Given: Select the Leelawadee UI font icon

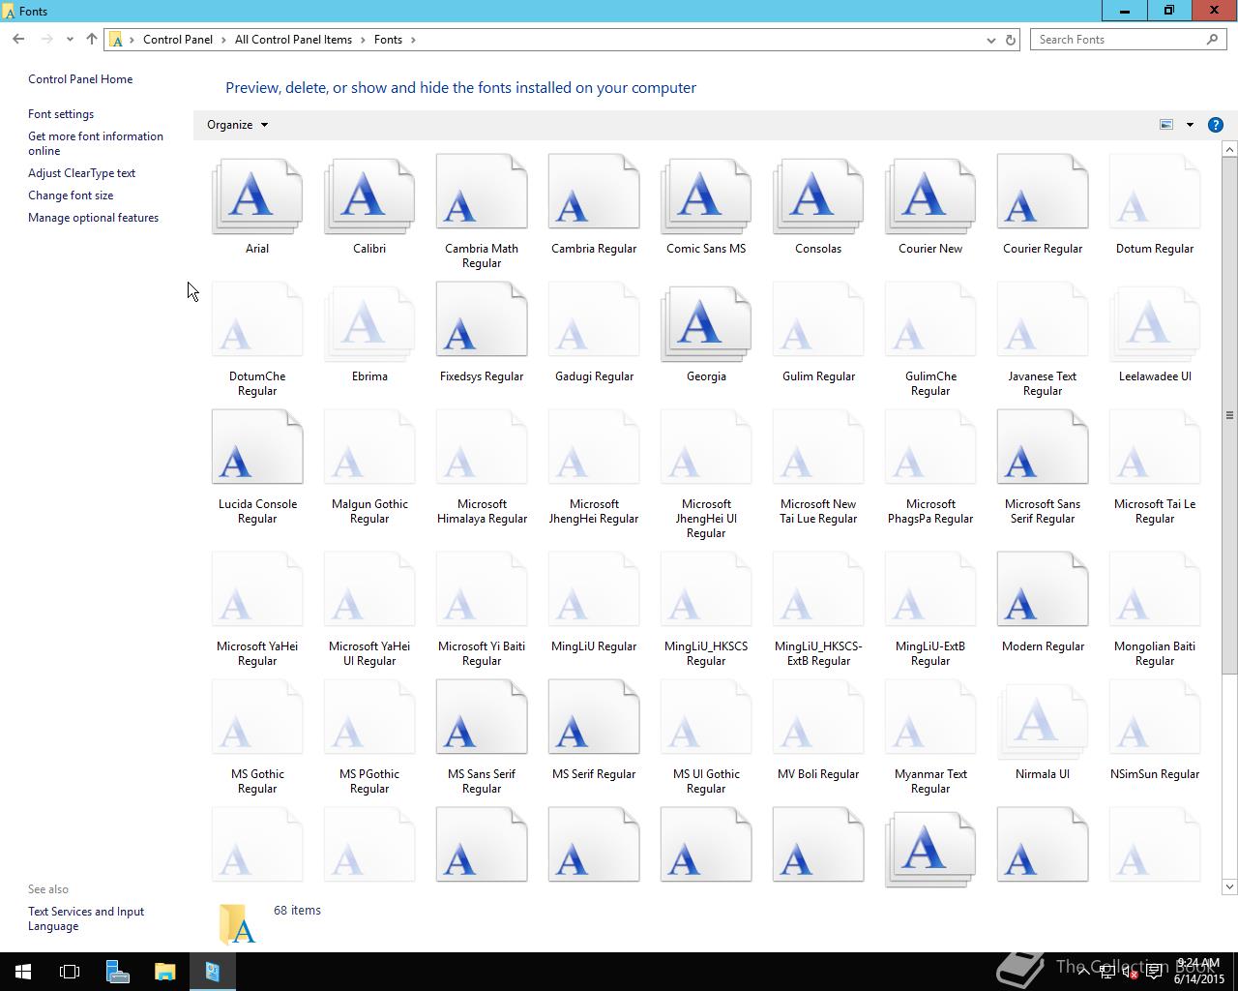Looking at the screenshot, I should [1155, 325].
